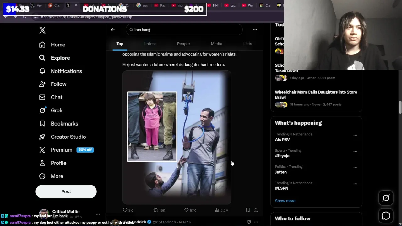Open search options three-dot menu
This screenshot has height=226, width=402.
255,30
